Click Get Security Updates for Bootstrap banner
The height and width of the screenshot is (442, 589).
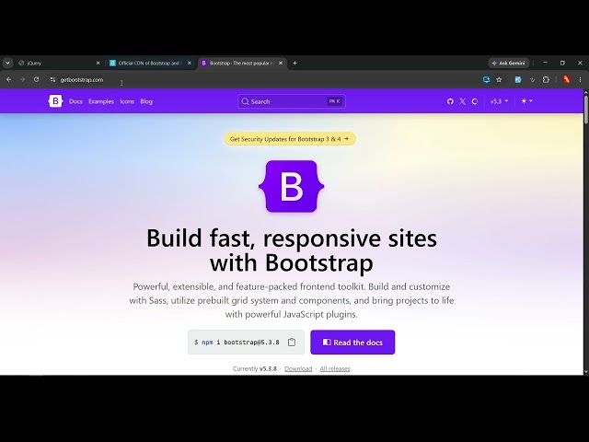290,139
